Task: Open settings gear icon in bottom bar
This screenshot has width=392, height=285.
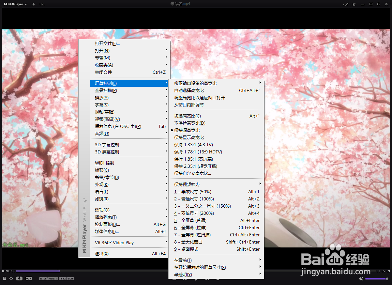Action: click(11, 278)
